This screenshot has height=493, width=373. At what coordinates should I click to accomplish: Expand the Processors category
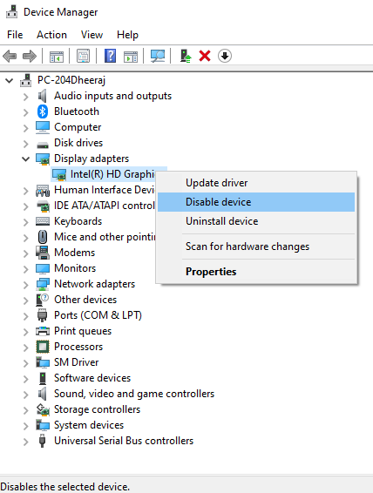point(26,348)
